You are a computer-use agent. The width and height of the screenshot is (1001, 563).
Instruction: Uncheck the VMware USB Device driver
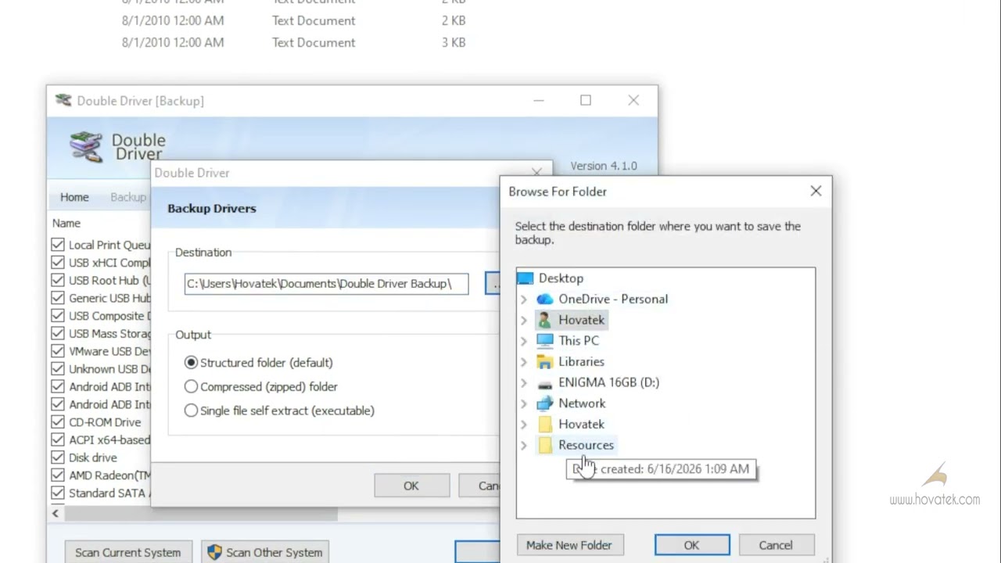(58, 351)
